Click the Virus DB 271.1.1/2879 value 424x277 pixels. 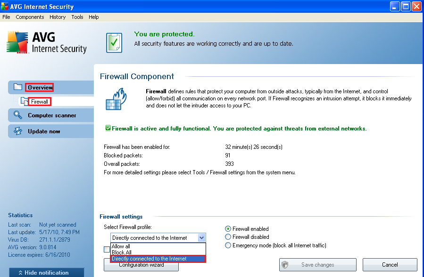[55, 239]
